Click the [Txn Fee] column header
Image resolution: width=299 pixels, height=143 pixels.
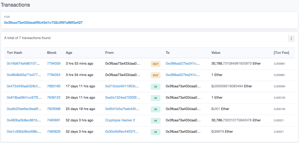[x=281, y=53]
